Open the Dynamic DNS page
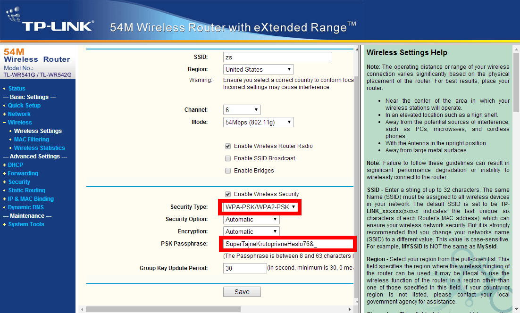 [26, 207]
